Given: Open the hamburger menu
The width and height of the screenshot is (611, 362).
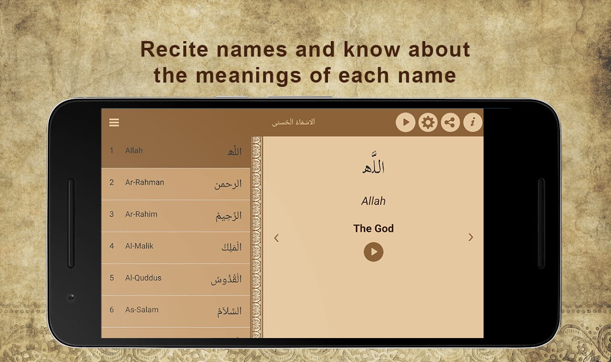Looking at the screenshot, I should click(x=114, y=123).
